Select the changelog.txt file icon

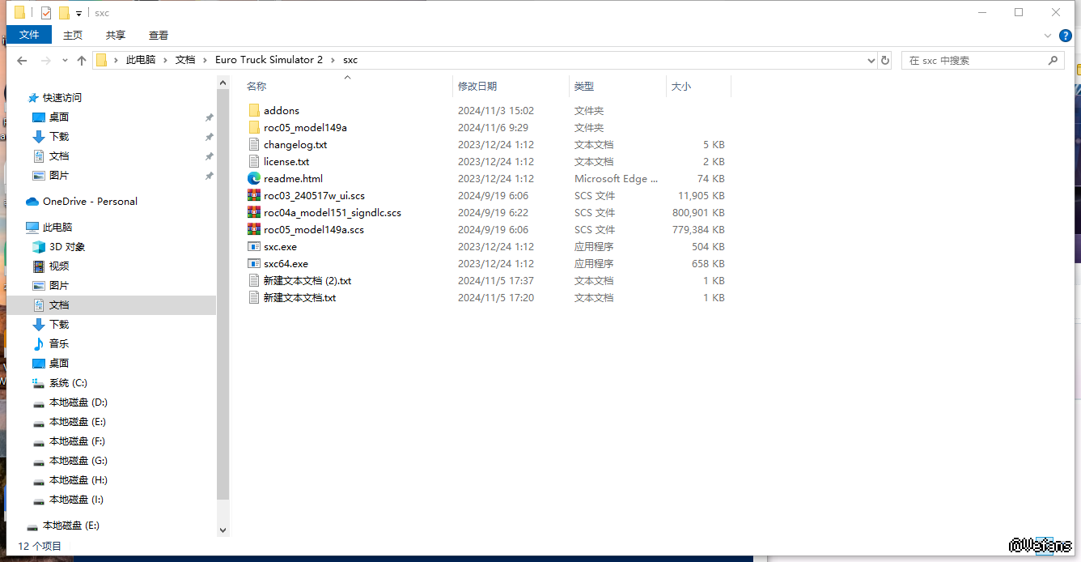(x=254, y=144)
